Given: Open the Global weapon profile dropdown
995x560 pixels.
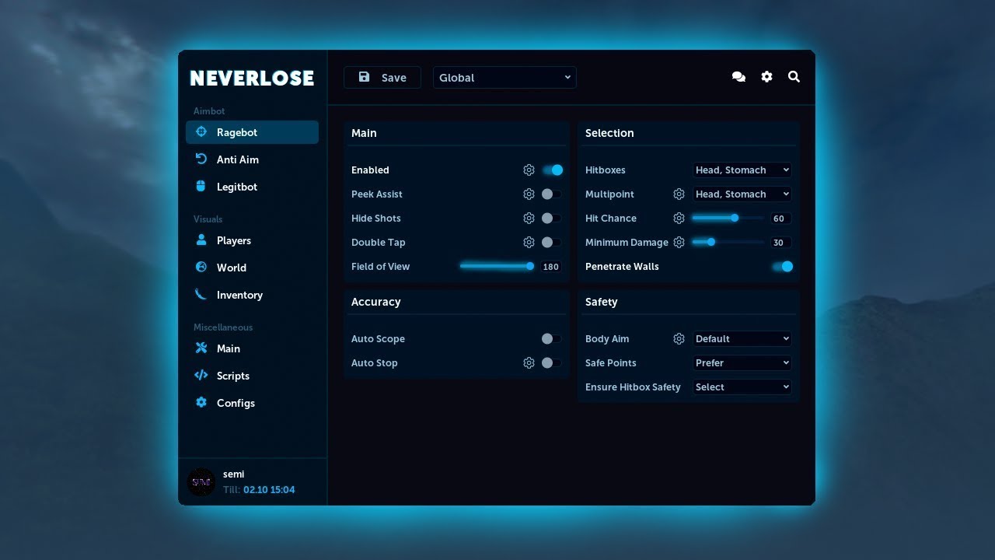Looking at the screenshot, I should point(504,77).
